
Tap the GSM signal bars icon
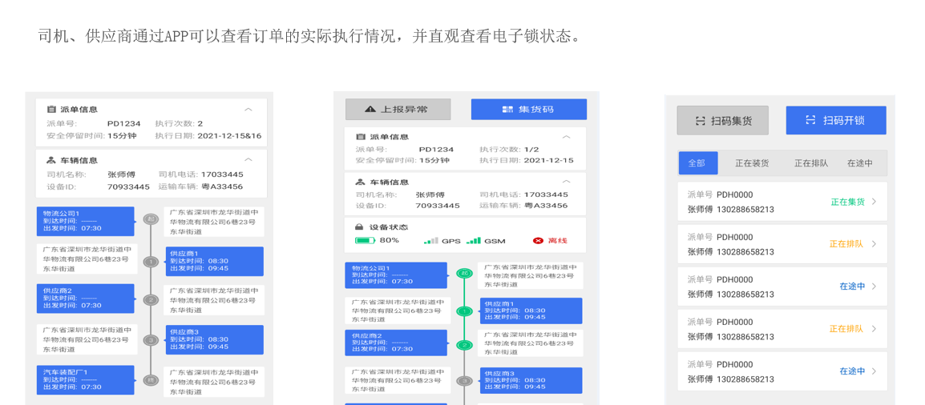[474, 240]
